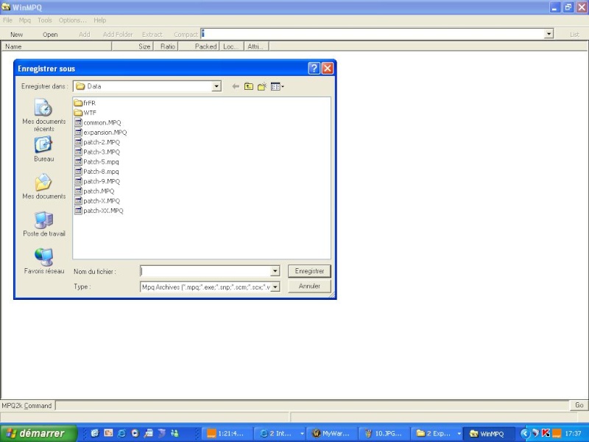Switch to MyWar... taskbar window

pyautogui.click(x=332, y=434)
